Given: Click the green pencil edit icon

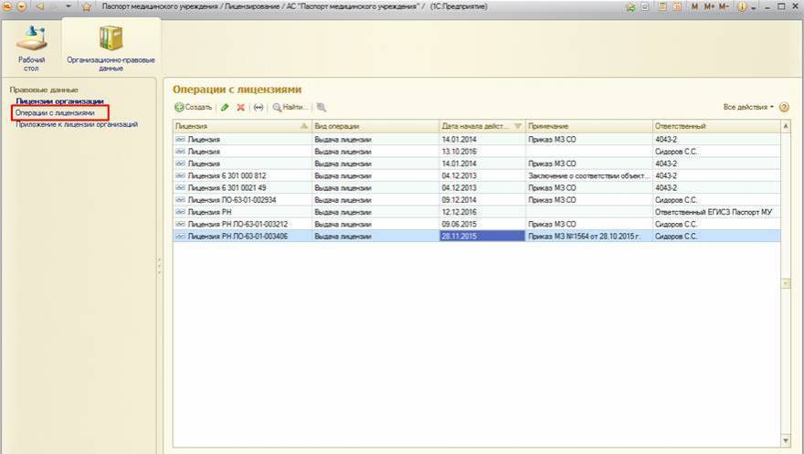Looking at the screenshot, I should (x=225, y=107).
